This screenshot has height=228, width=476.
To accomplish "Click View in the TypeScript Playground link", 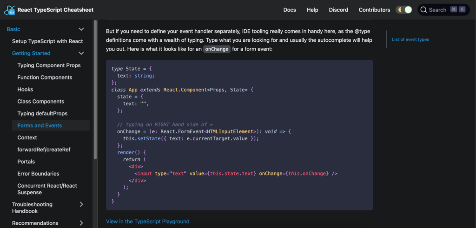I will click(147, 221).
